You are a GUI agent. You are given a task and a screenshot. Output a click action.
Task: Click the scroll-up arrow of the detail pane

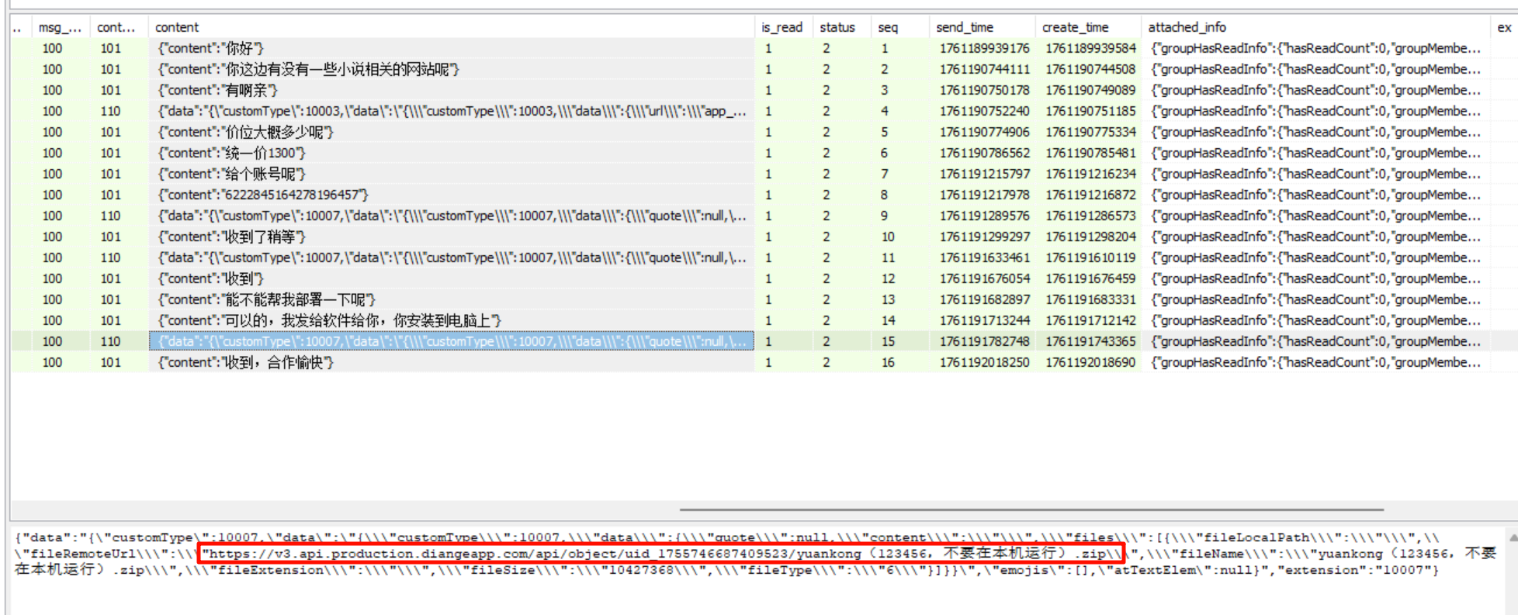pyautogui.click(x=1513, y=537)
